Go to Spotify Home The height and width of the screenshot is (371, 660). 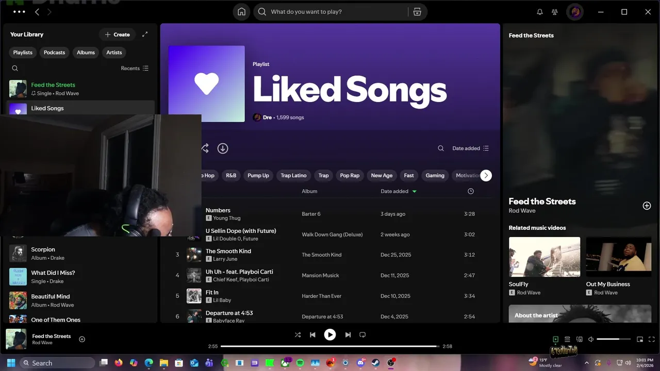click(241, 12)
